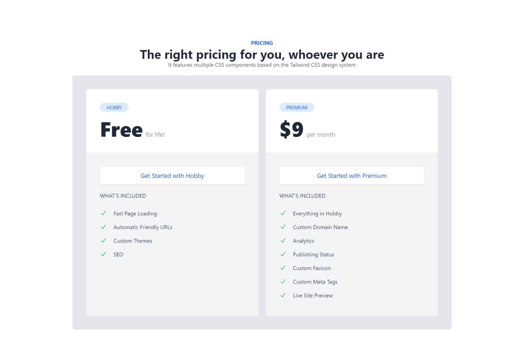Click checkmark beside Publishing Status
Image resolution: width=524 pixels, height=348 pixels.
pos(283,254)
